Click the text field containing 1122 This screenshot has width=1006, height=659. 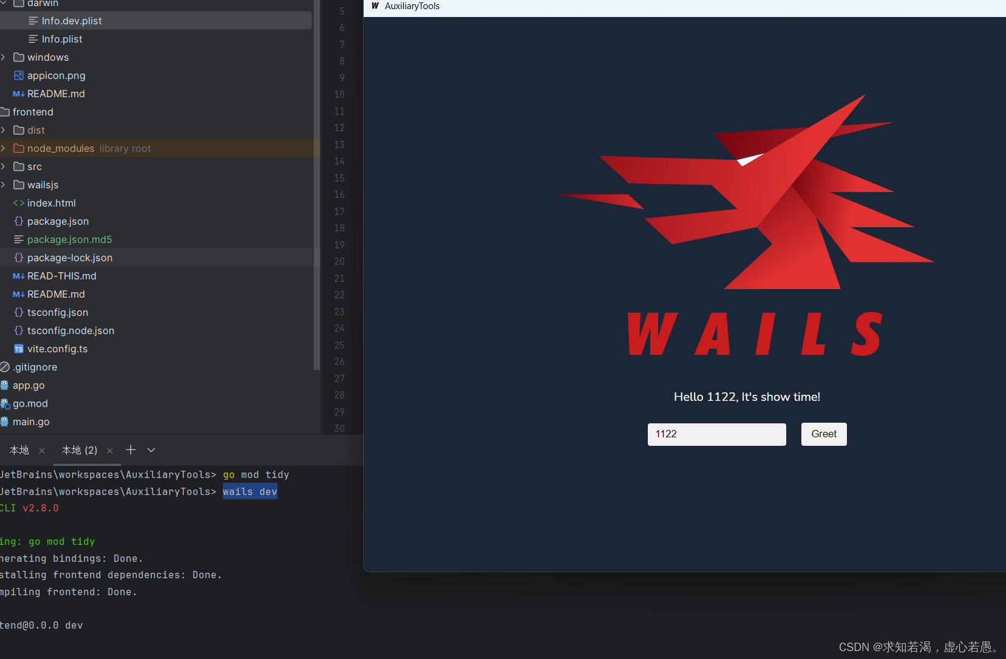(716, 434)
